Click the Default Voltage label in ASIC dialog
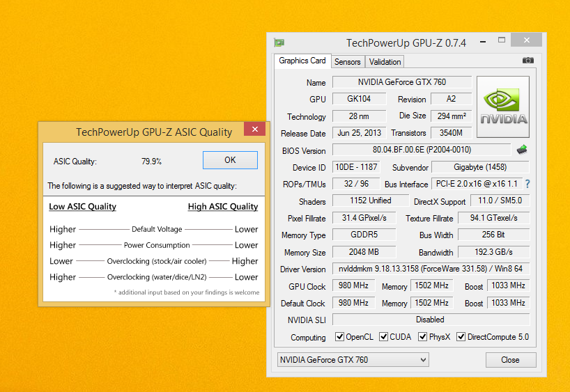The image size is (570, 392). (157, 229)
